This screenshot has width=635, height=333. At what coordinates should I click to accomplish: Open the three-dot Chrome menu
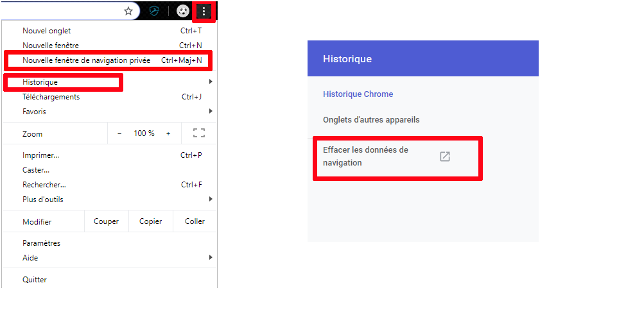pos(204,12)
